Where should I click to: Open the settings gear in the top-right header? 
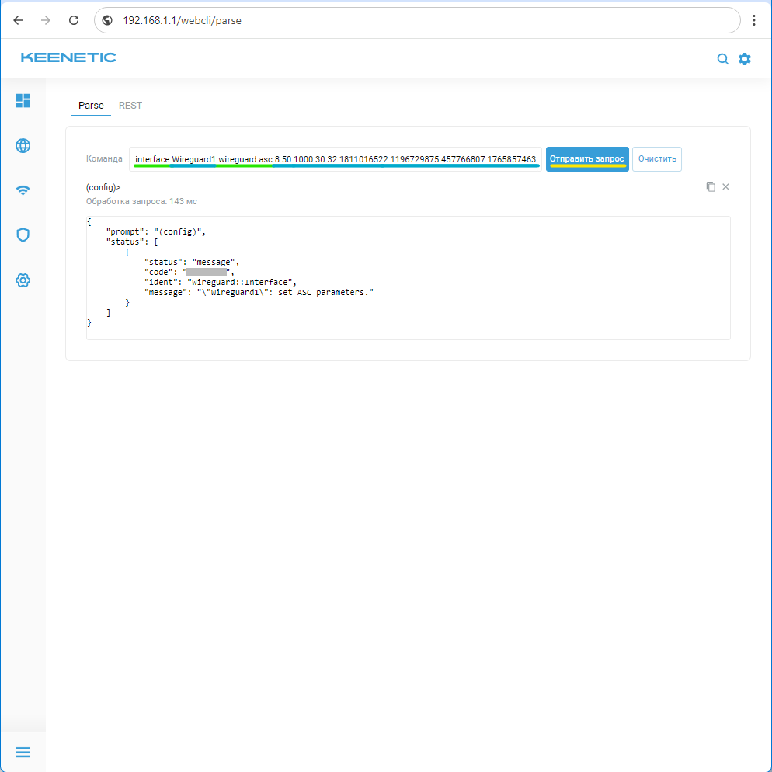click(x=745, y=59)
